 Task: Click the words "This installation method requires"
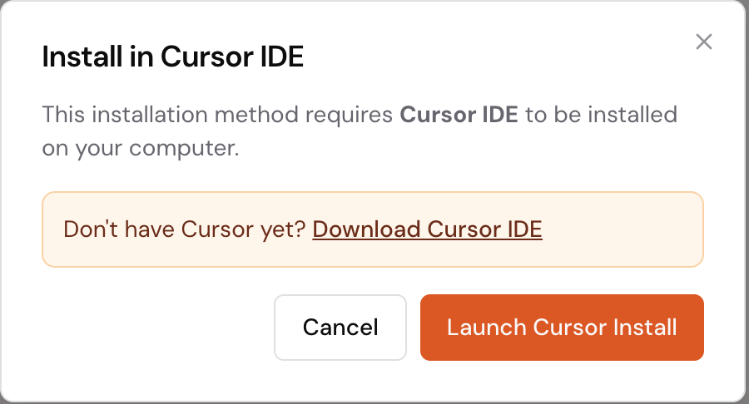pyautogui.click(x=218, y=114)
